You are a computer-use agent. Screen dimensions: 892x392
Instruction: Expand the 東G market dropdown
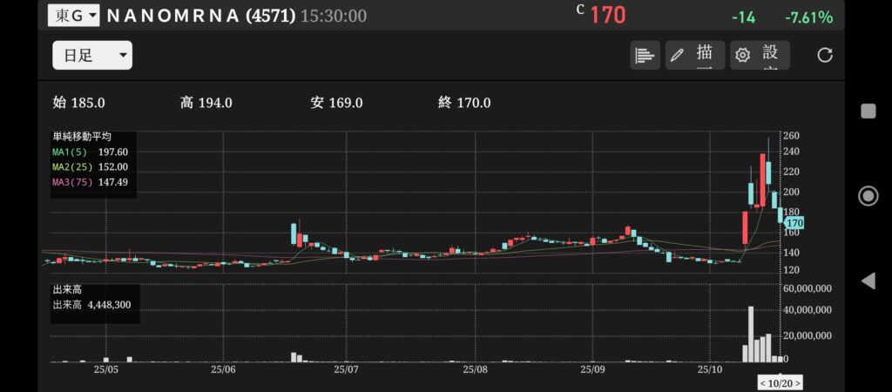pyautogui.click(x=73, y=16)
